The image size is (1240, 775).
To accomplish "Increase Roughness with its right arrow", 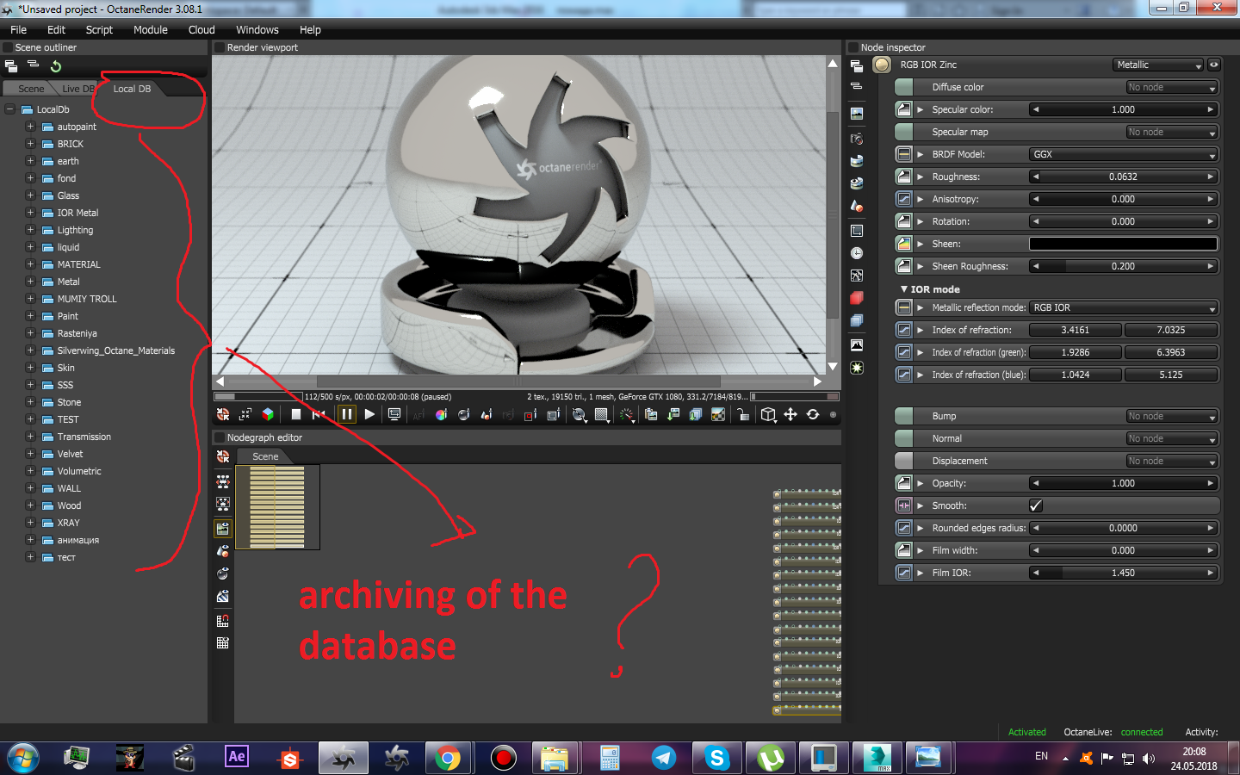I will point(1210,177).
